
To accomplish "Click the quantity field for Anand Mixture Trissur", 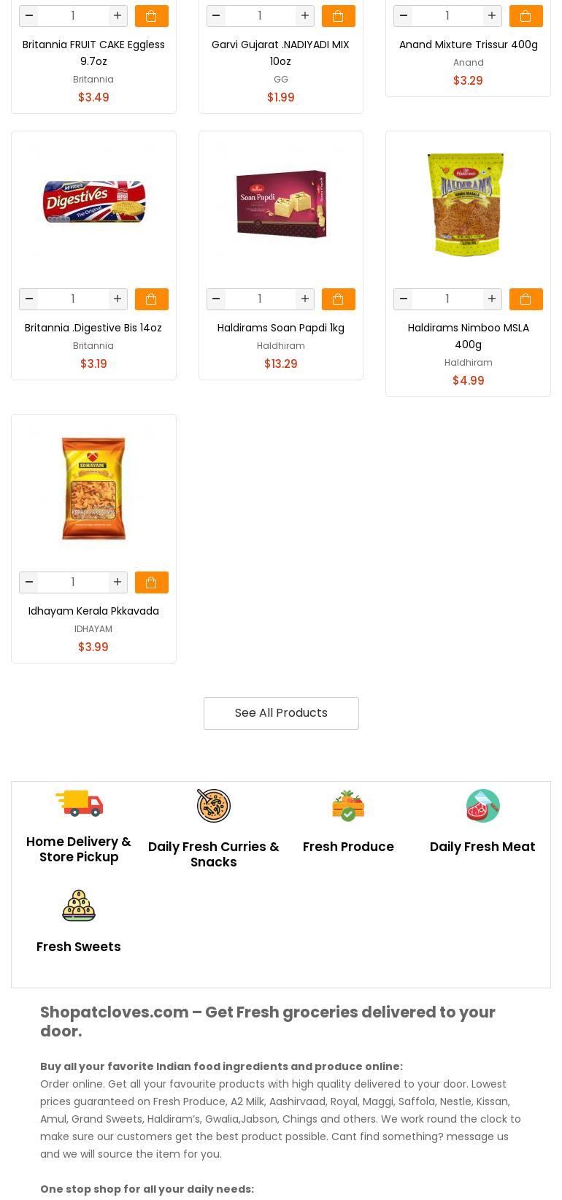I will coord(447,16).
